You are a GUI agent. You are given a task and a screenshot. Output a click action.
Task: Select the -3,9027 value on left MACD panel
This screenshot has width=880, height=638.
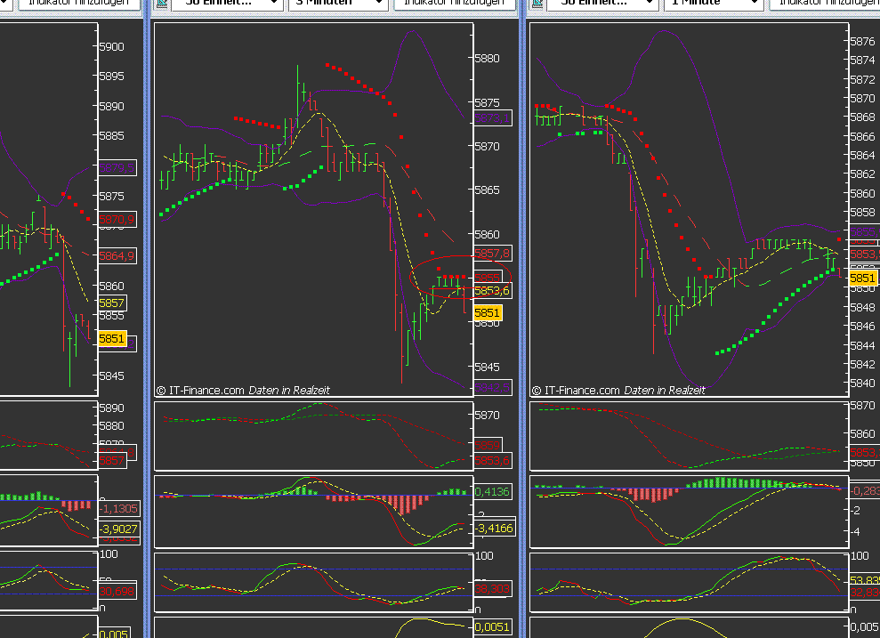coord(118,529)
